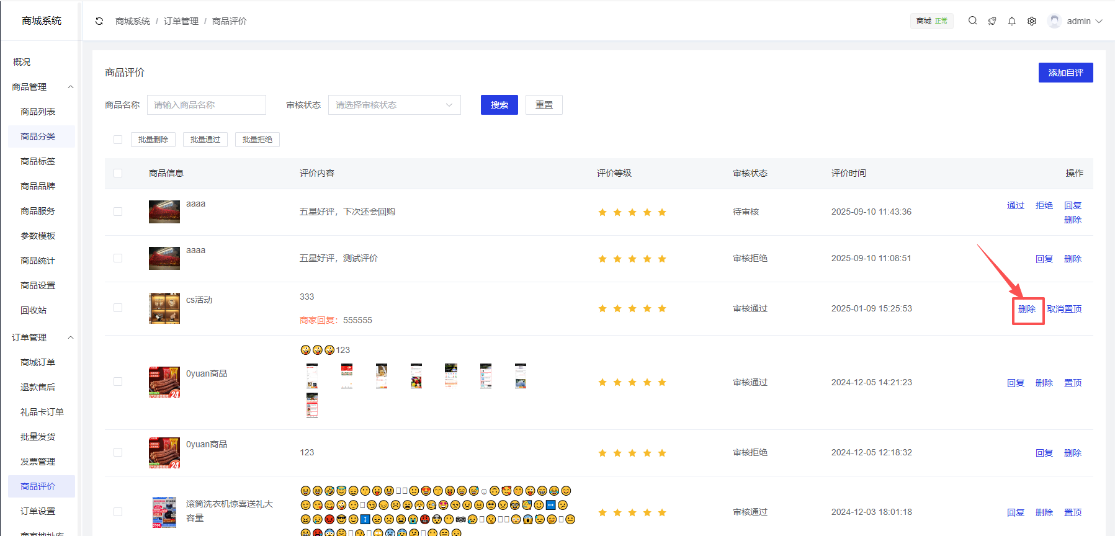Open the settings gear icon
Viewport: 1115px width, 536px height.
tap(1032, 21)
